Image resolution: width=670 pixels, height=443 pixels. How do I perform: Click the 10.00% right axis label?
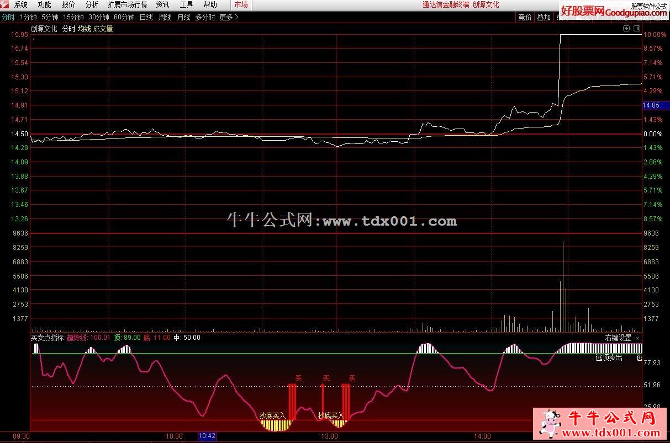pos(655,35)
